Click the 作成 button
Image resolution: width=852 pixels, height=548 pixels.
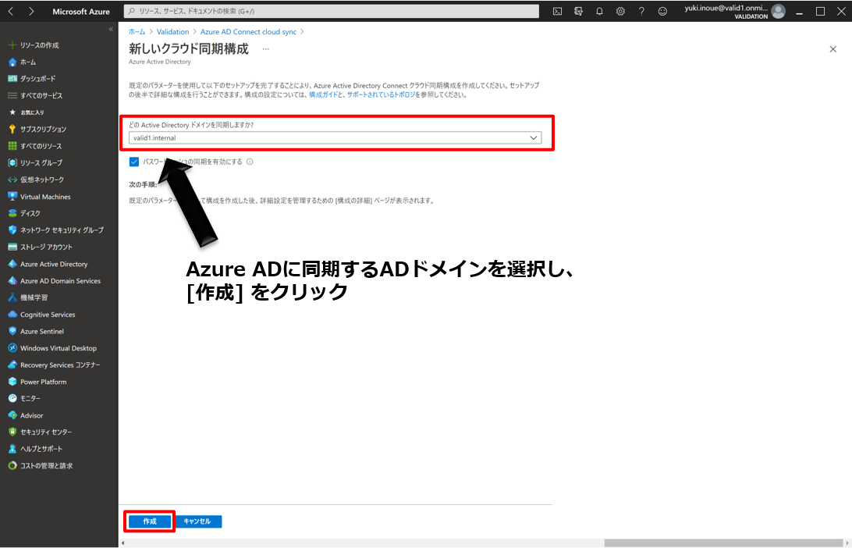click(150, 521)
